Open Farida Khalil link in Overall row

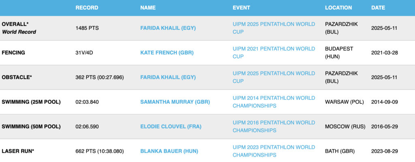click(168, 28)
